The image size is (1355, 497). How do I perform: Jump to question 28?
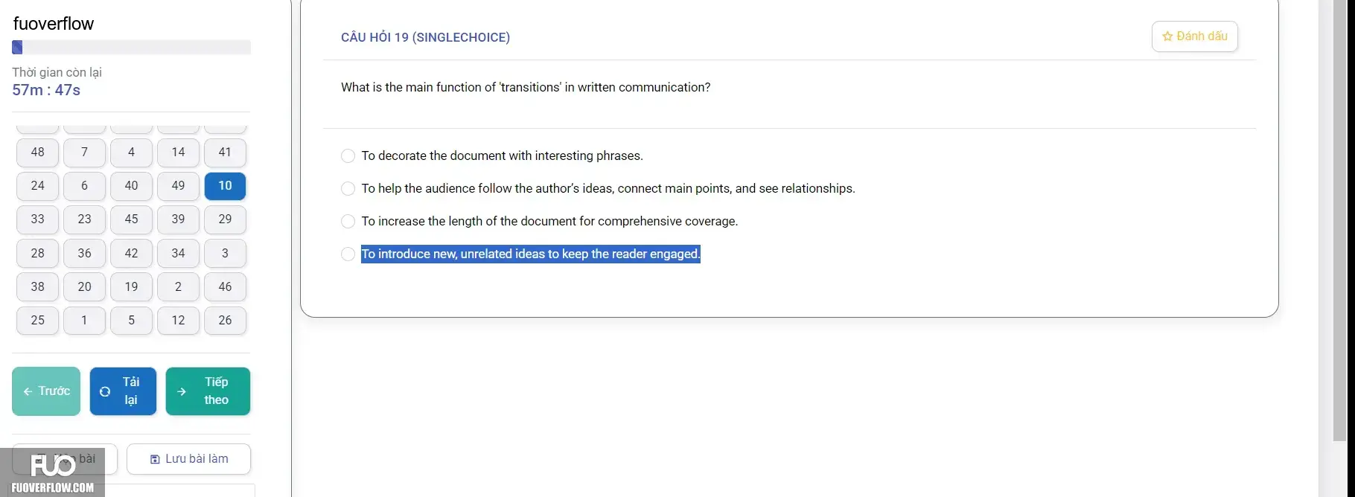37,254
